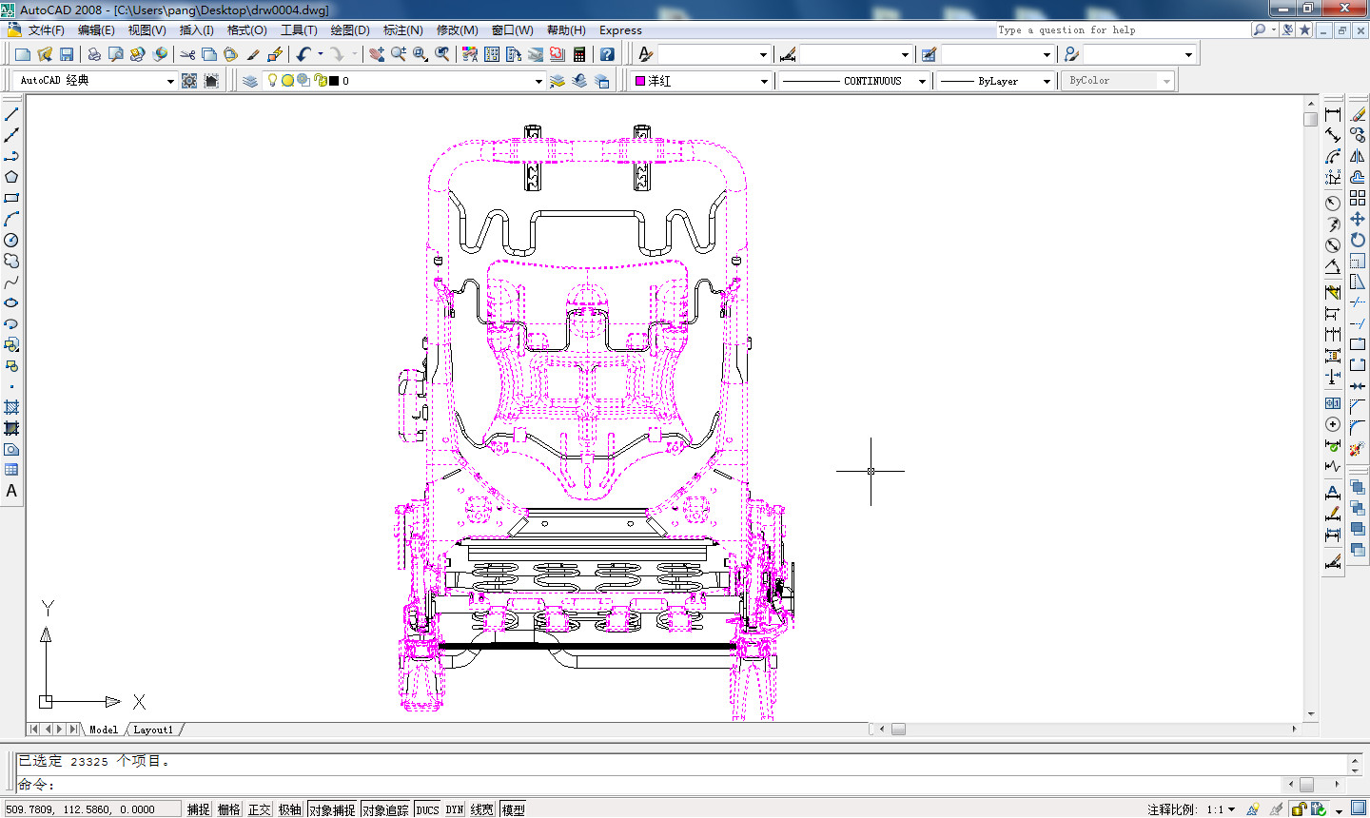This screenshot has height=818, width=1370.
Task: Select the Circle draw tool
Action: [11, 240]
